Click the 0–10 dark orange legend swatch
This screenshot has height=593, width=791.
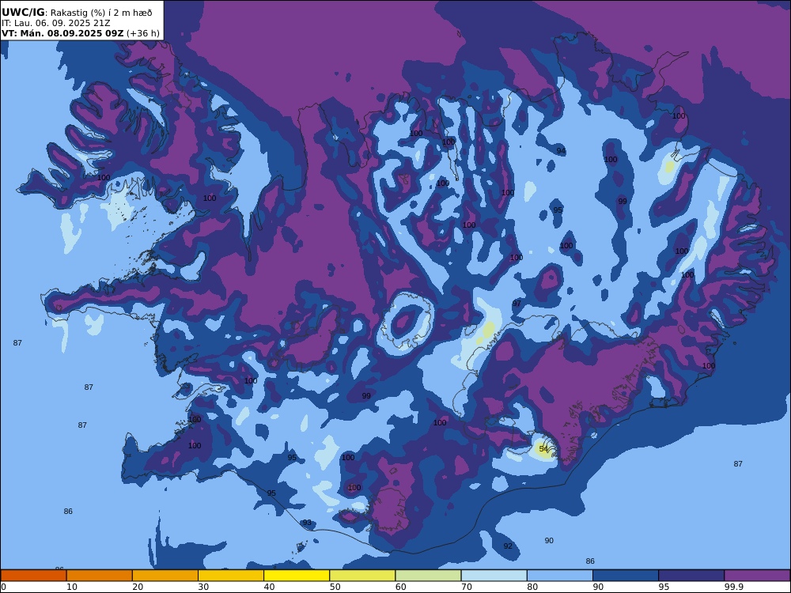tap(33, 576)
